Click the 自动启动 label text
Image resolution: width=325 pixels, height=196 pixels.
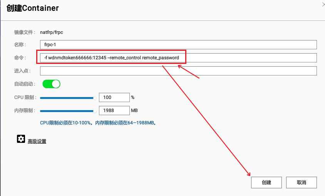(25, 84)
